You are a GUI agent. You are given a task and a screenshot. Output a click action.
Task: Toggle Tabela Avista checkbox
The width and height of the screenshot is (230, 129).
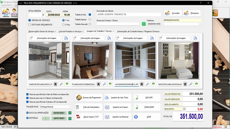90,15
